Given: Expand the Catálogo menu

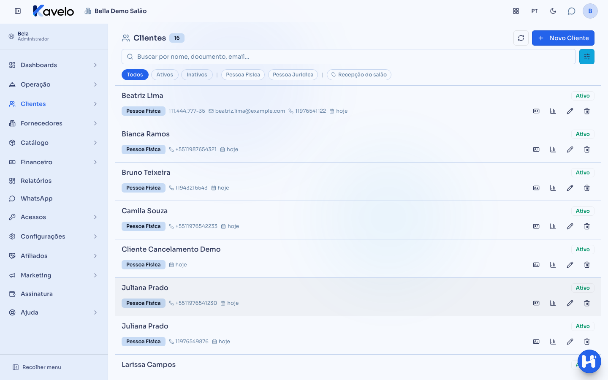Looking at the screenshot, I should tap(54, 143).
